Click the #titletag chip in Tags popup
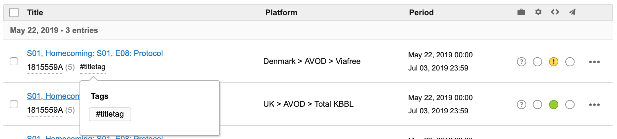The height and width of the screenshot is (139, 617). coord(110,114)
